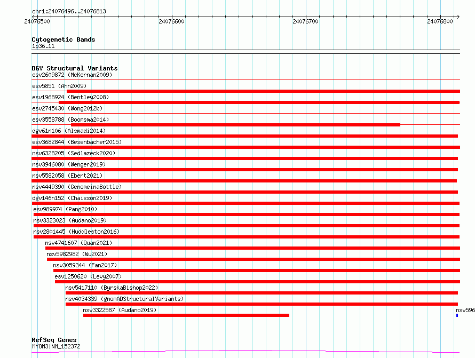
Task: Open variant nsv5982982 (Wu2021)
Action: (x=77, y=254)
